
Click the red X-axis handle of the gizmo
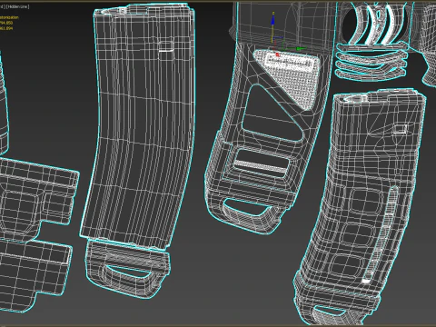tap(277, 54)
